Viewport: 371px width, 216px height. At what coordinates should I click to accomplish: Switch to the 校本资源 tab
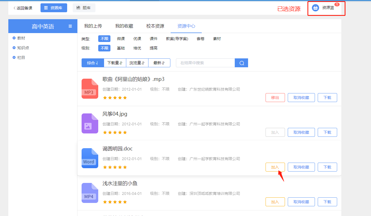point(155,26)
